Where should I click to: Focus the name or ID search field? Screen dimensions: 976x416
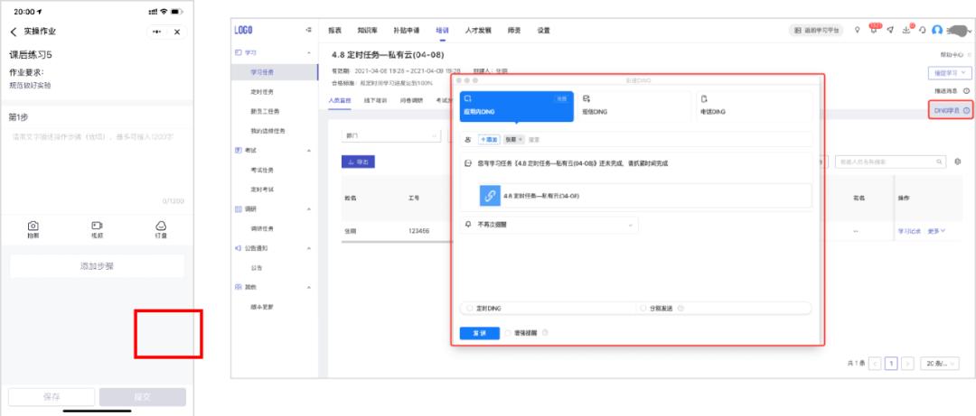pyautogui.click(x=890, y=162)
